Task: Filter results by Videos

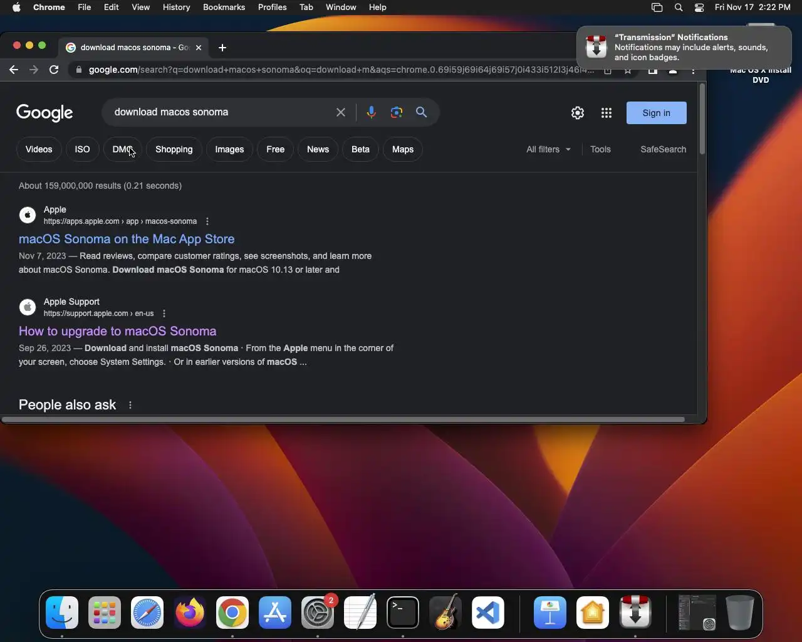Action: click(x=39, y=149)
